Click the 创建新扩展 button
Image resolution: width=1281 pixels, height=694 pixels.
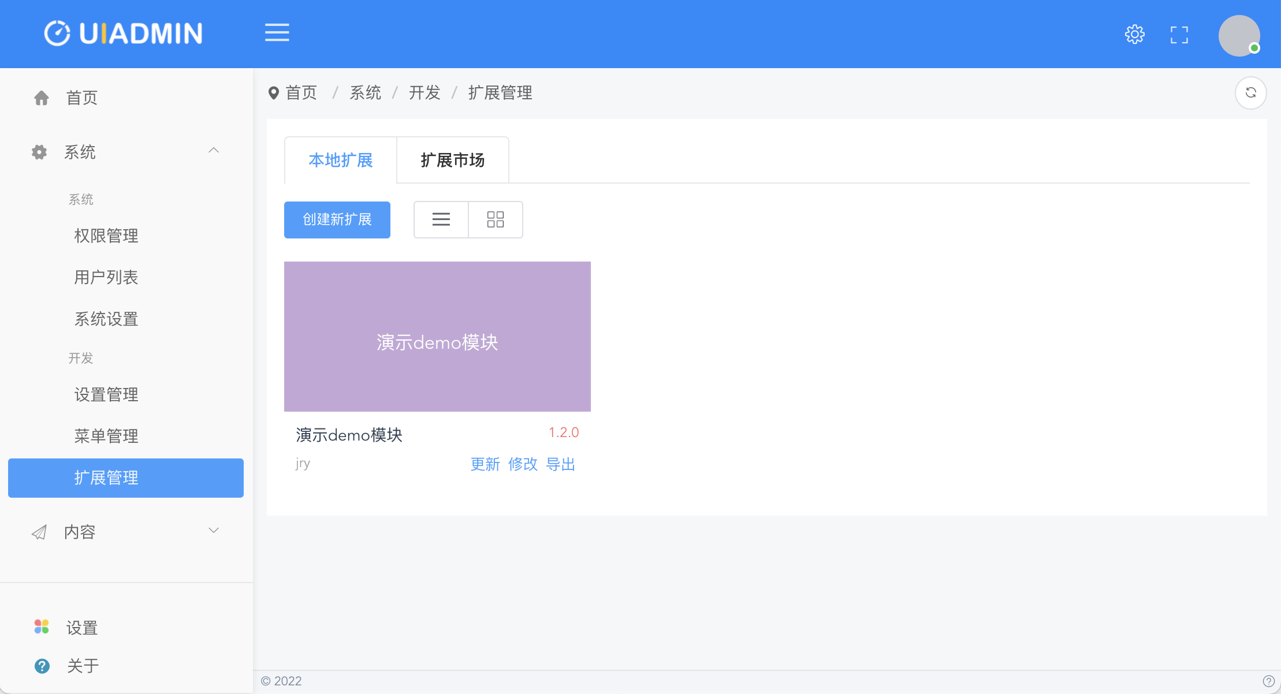coord(337,219)
